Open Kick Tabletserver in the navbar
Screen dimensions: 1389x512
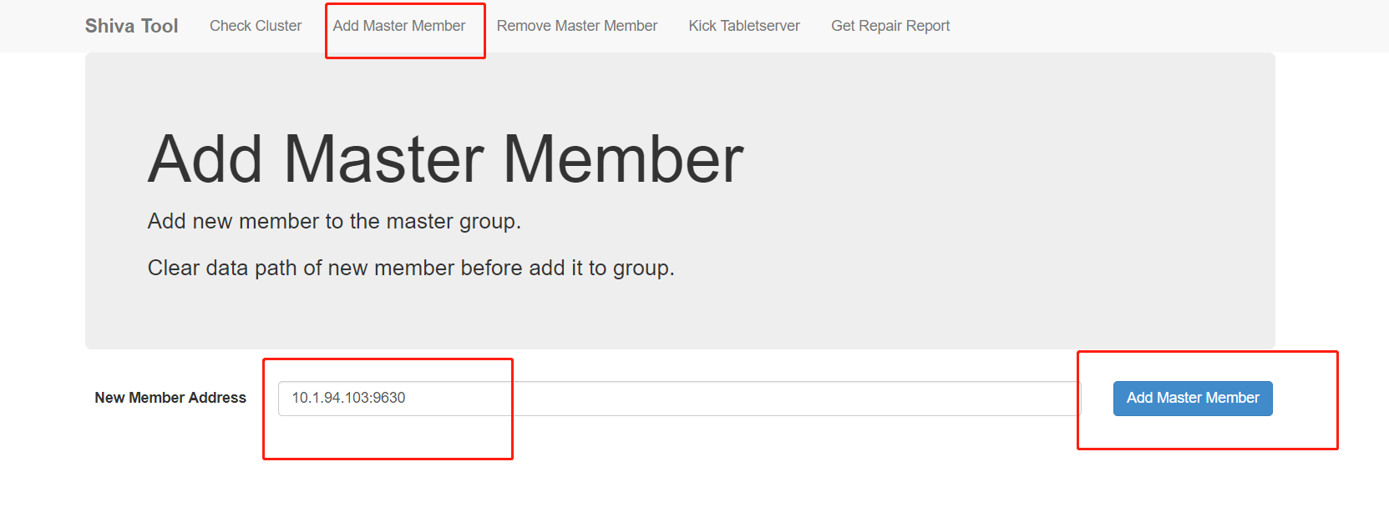tap(743, 26)
